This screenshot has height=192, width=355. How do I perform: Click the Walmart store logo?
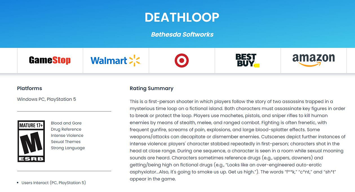pyautogui.click(x=116, y=61)
